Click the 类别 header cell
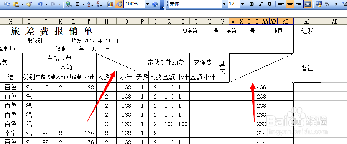This screenshot has height=144, width=347. tap(29, 77)
